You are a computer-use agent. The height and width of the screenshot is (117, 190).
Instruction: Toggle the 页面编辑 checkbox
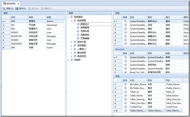click(x=78, y=38)
